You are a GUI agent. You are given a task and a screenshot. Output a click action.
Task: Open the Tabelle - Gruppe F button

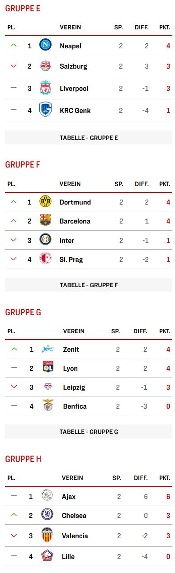click(x=89, y=285)
